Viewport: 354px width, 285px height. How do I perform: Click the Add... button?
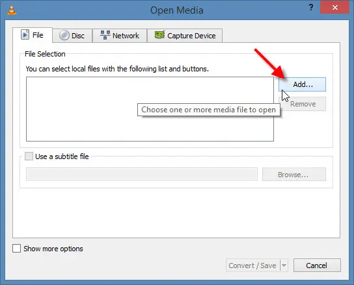tap(303, 84)
